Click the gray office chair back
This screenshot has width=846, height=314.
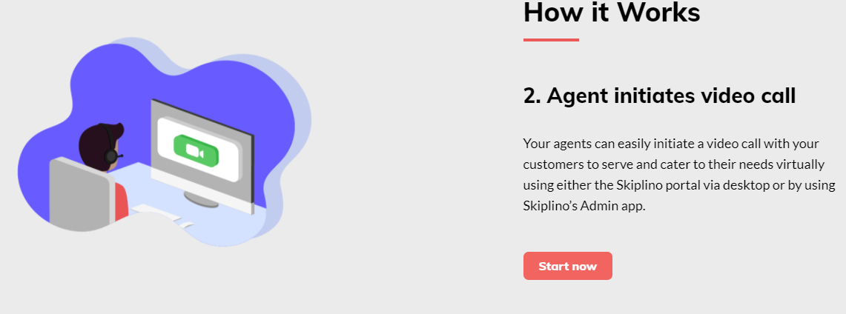[82, 195]
